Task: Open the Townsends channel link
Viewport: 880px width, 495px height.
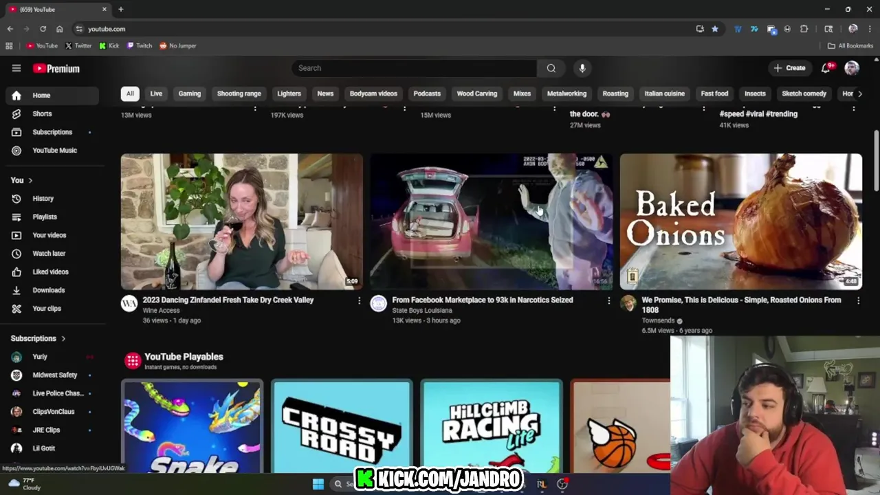Action: coord(658,320)
